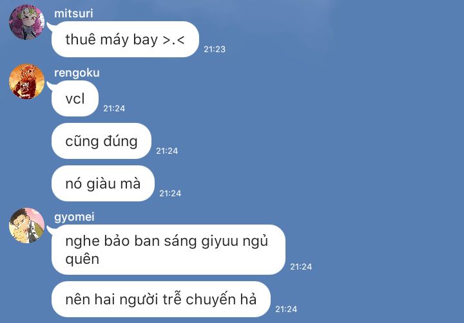Screen dimensions: 464x323
Task: Click the timestamp beside "giyuu ngủ quên" message
Action: [301, 266]
